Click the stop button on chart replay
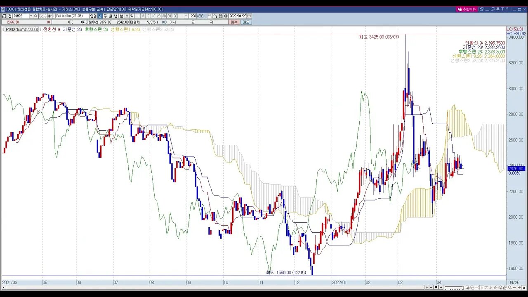 [436, 287]
